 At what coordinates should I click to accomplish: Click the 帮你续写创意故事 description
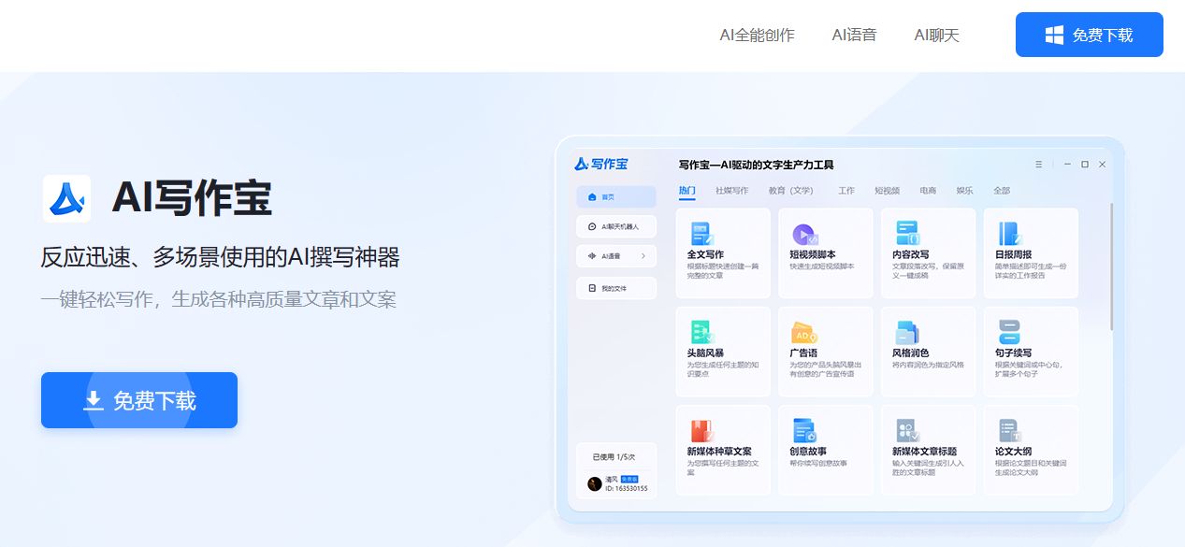(x=818, y=463)
